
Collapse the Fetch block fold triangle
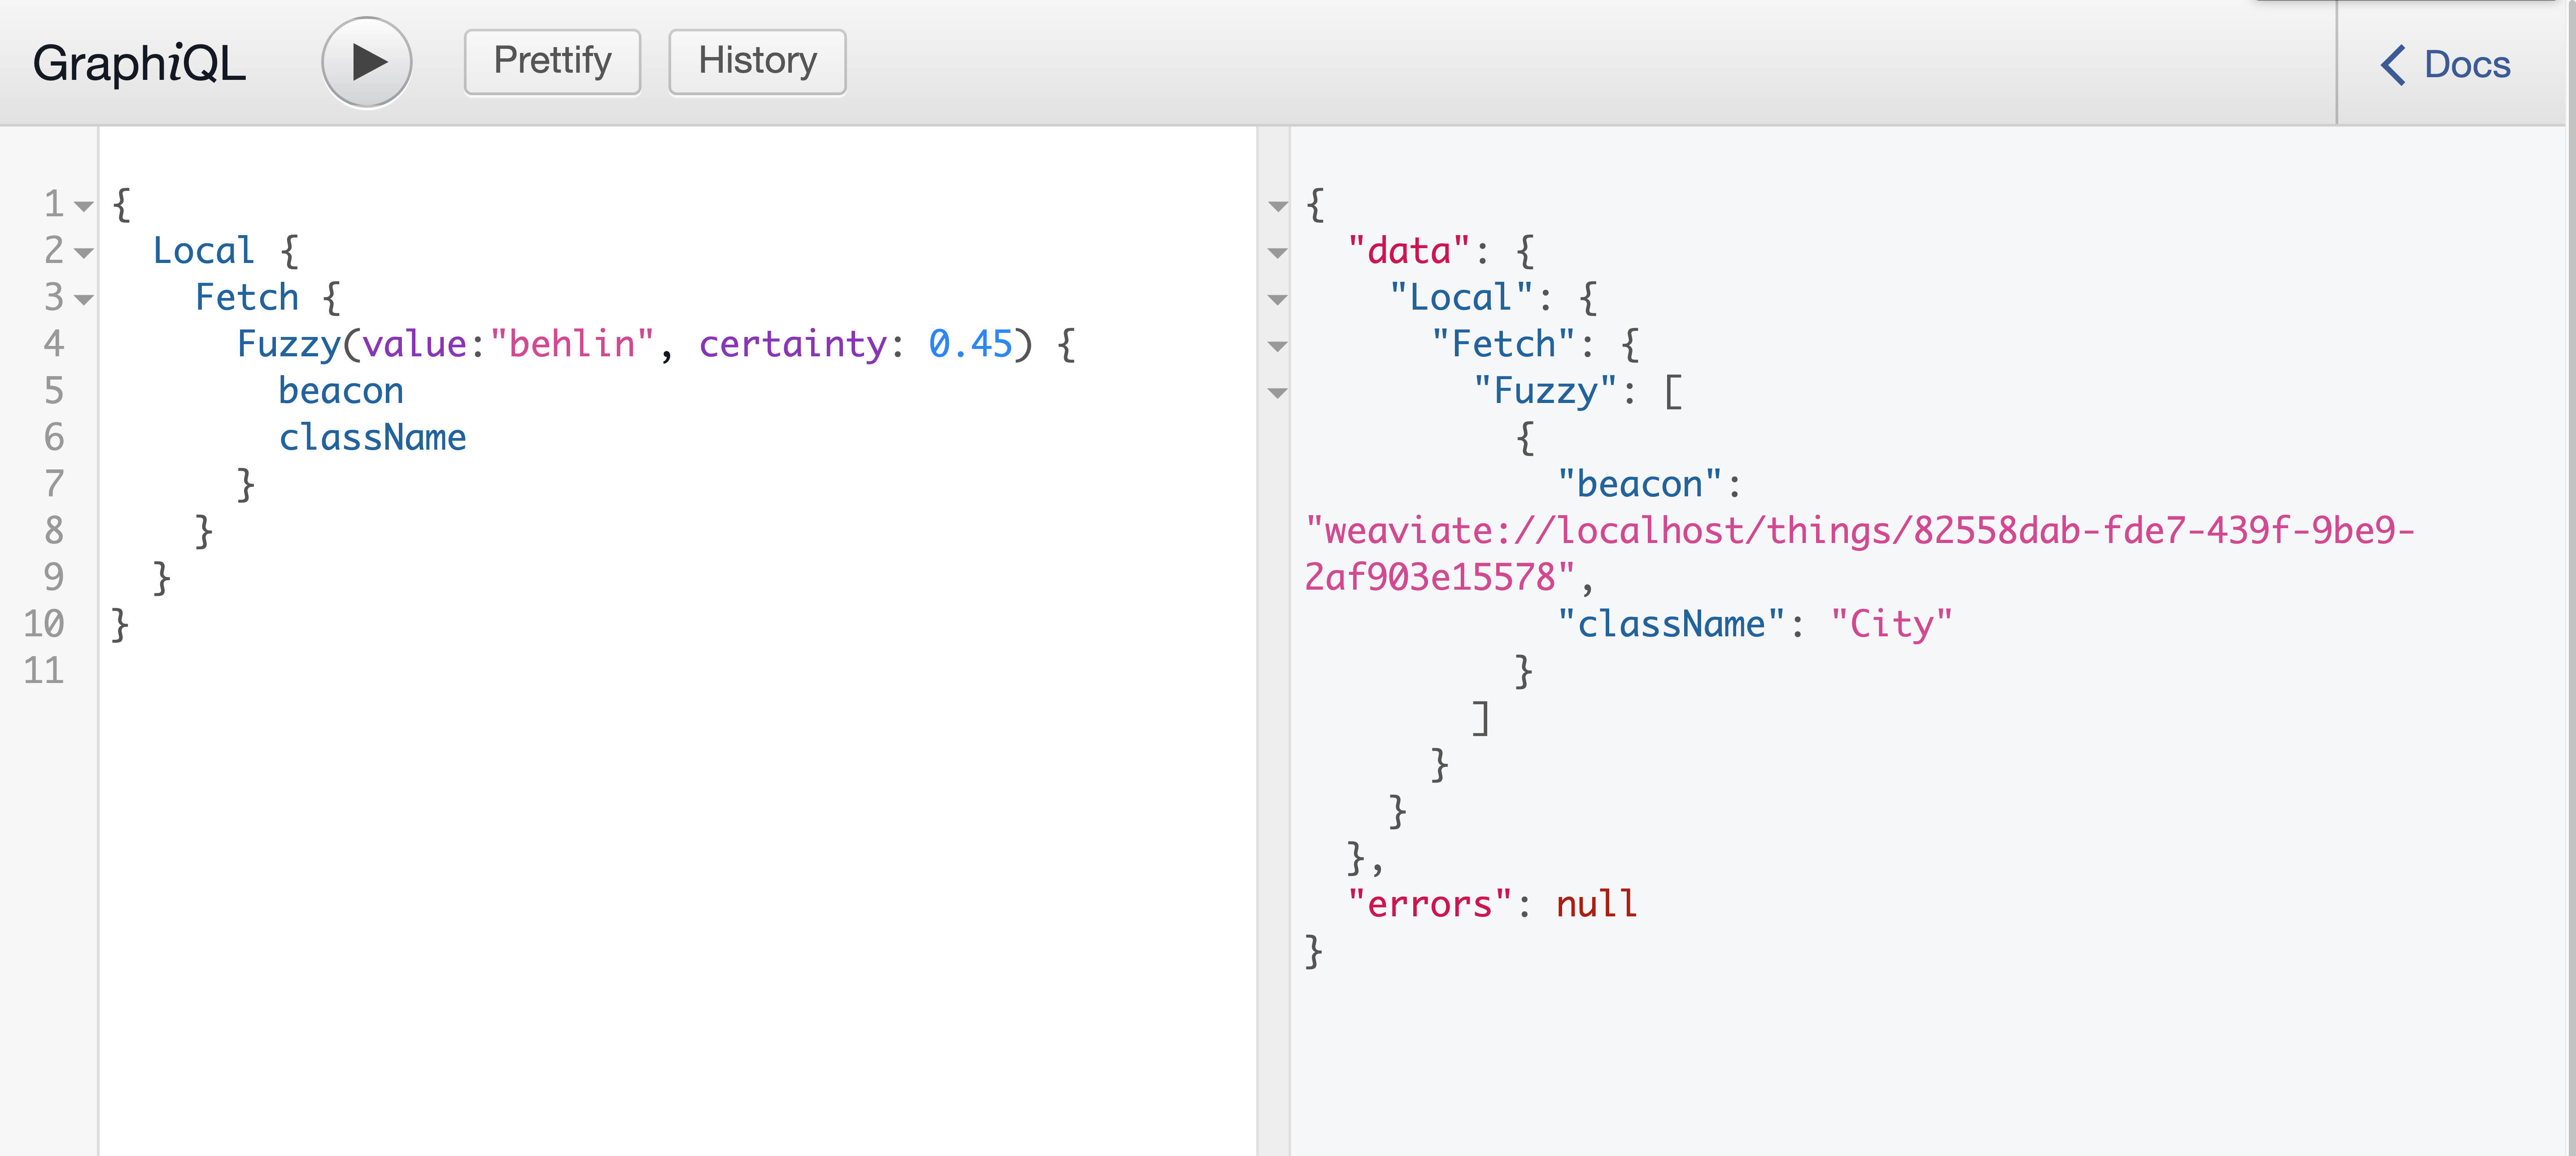point(83,299)
